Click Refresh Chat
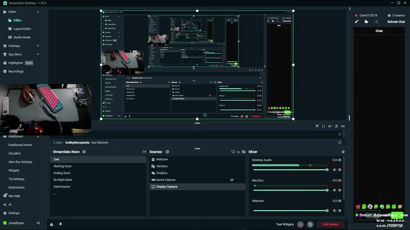The height and width of the screenshot is (230, 410). 396,22
